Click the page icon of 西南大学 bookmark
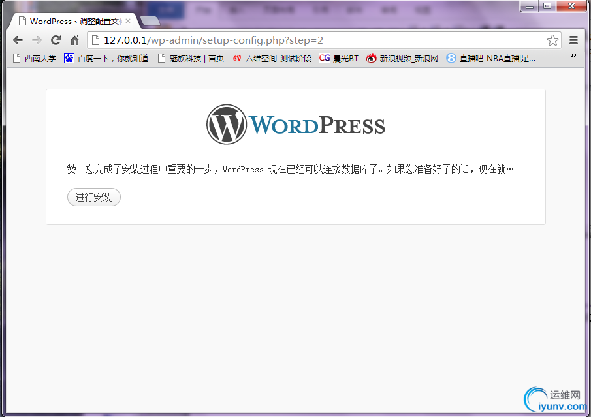Image resolution: width=591 pixels, height=417 pixels. coord(16,58)
